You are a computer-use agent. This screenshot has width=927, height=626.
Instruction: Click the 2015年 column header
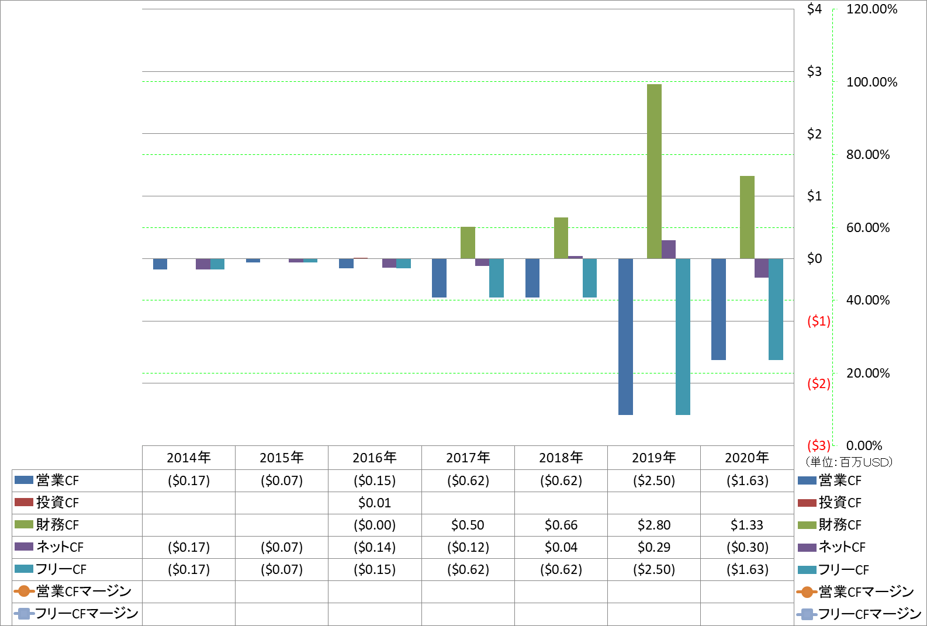coord(282,458)
